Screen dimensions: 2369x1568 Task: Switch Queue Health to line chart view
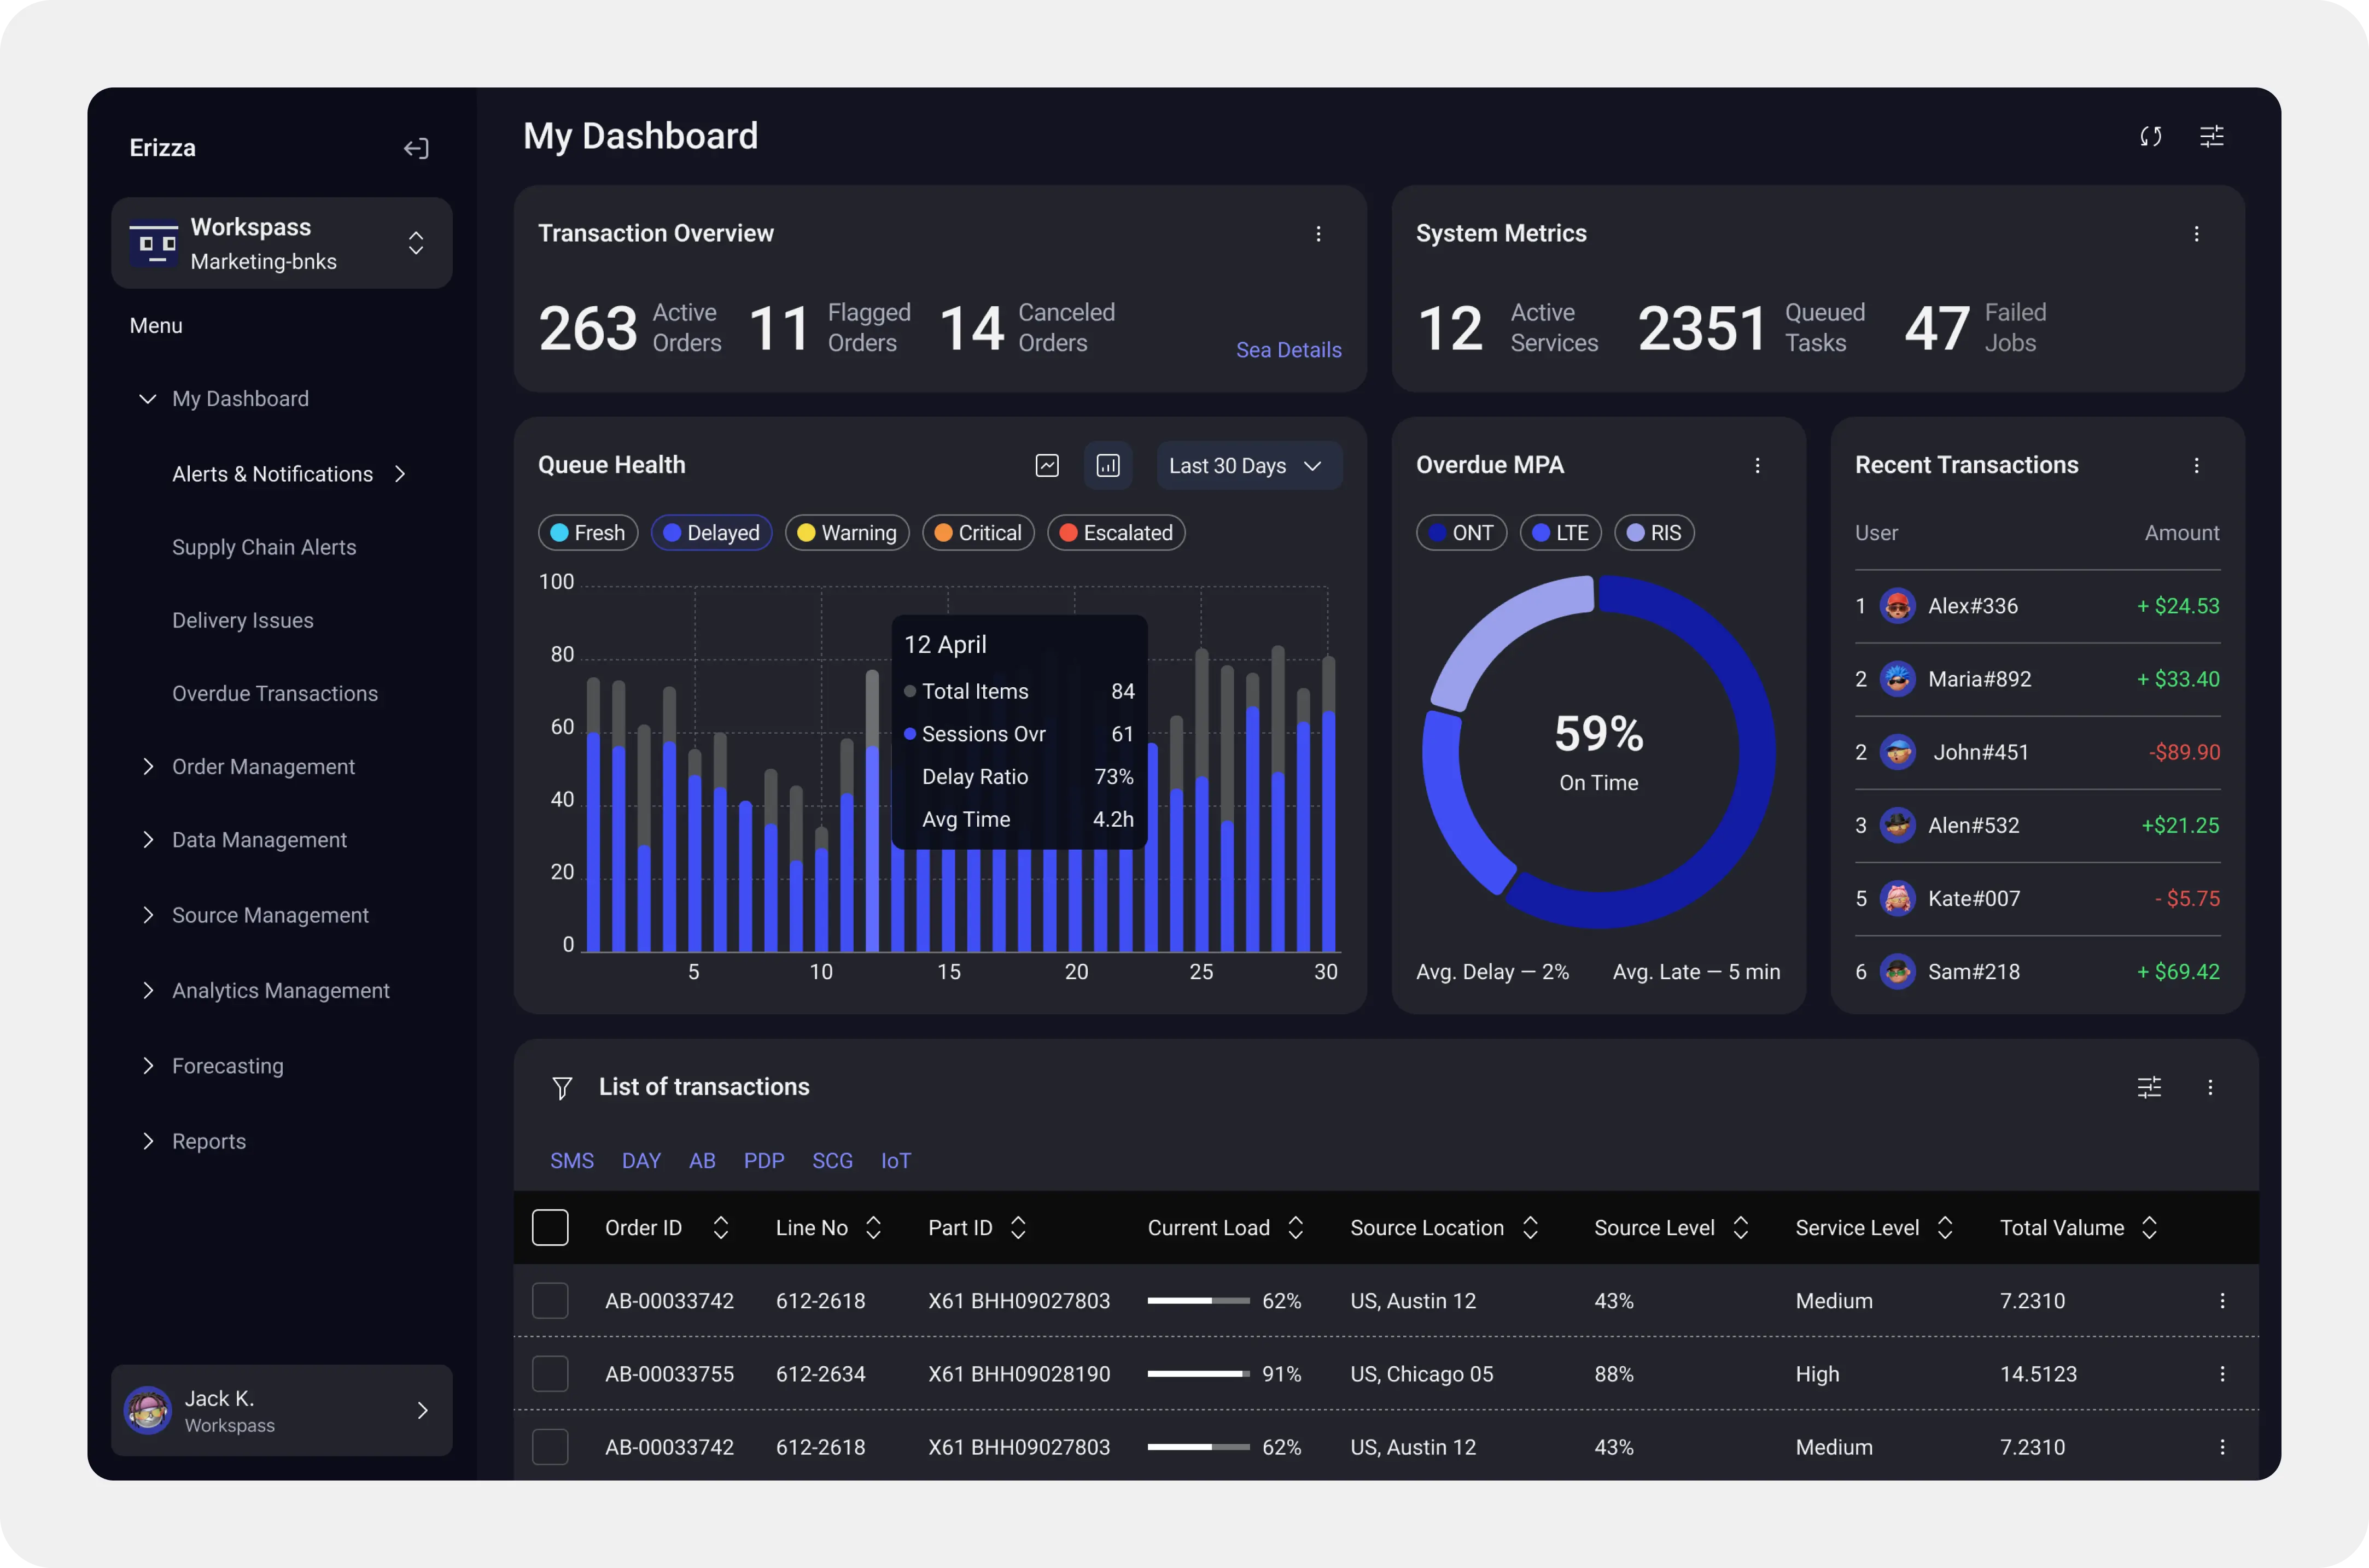(x=1047, y=466)
